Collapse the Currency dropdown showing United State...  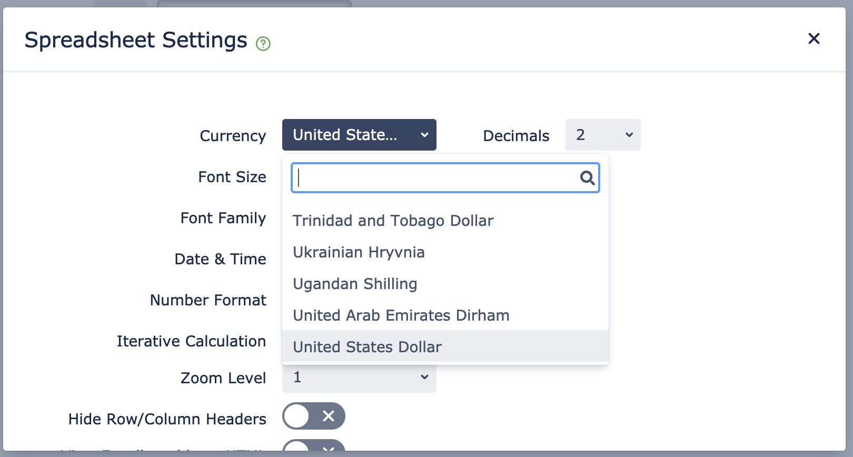tap(359, 135)
